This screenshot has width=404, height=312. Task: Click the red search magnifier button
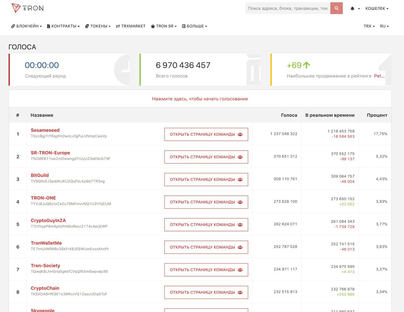click(x=336, y=8)
